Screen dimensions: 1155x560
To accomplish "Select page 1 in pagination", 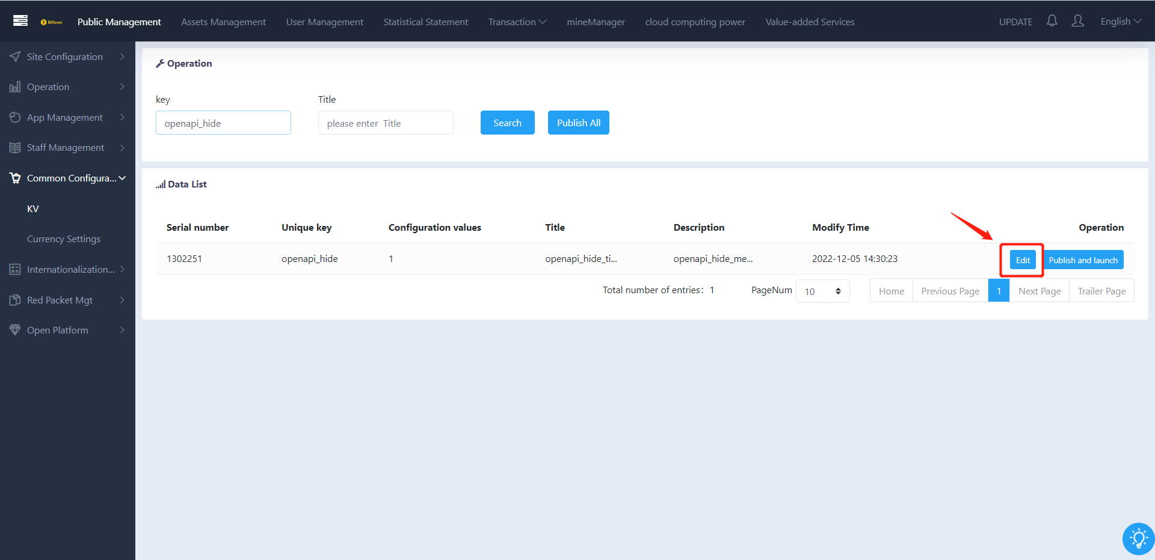I will point(999,291).
